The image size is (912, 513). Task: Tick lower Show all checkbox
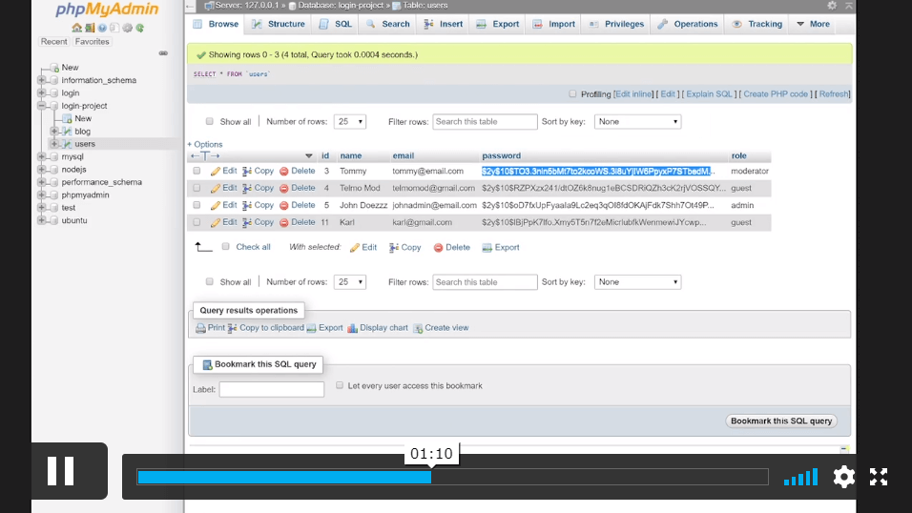tap(209, 281)
